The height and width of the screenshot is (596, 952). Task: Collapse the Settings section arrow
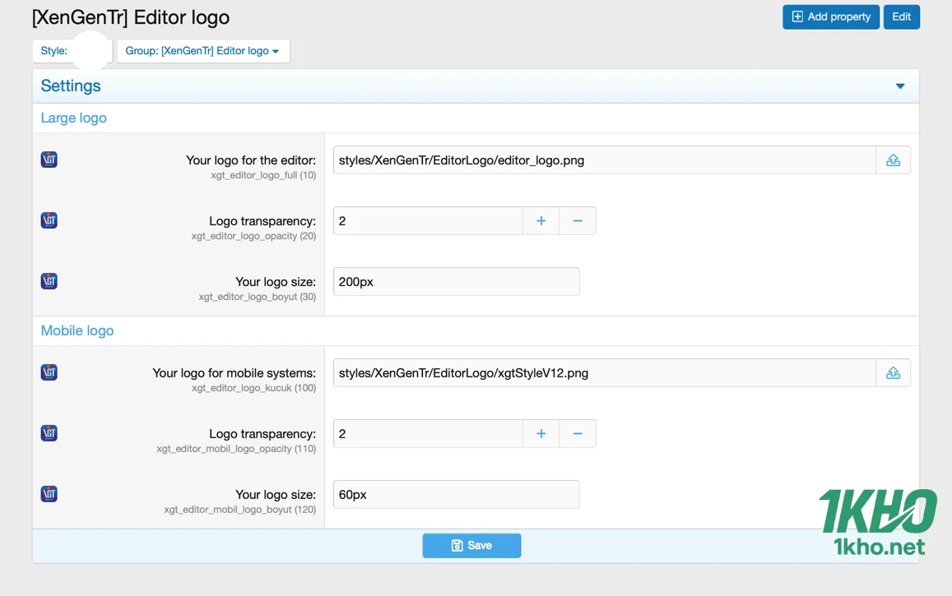pos(900,86)
